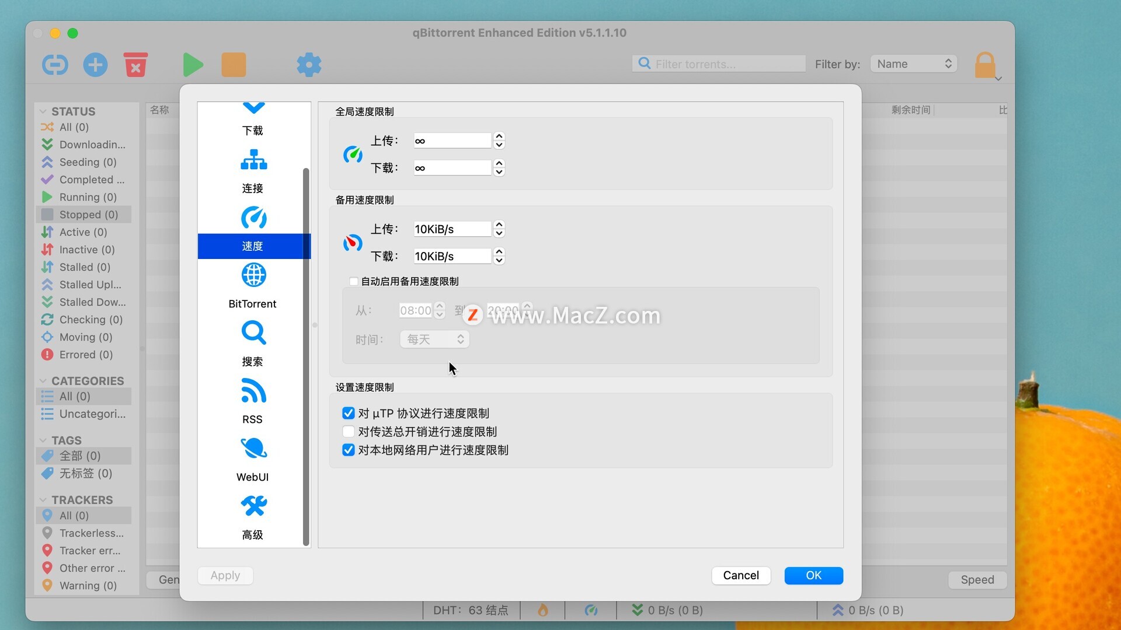
Task: Confirm settings with the OK button
Action: click(814, 575)
